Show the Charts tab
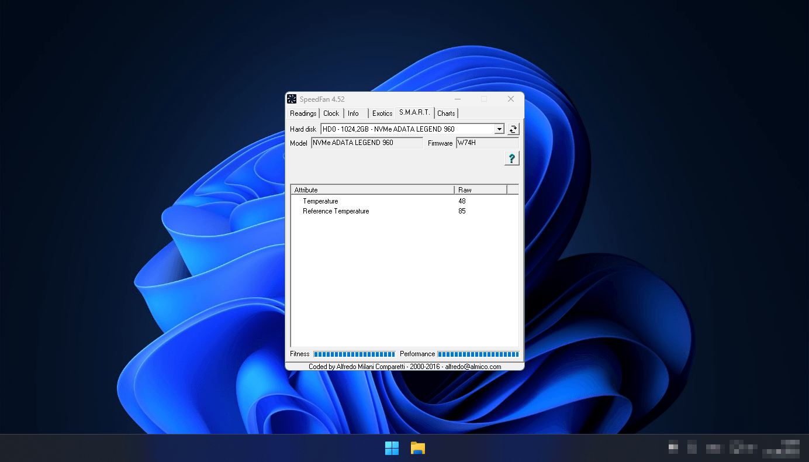The image size is (809, 462). pos(446,113)
